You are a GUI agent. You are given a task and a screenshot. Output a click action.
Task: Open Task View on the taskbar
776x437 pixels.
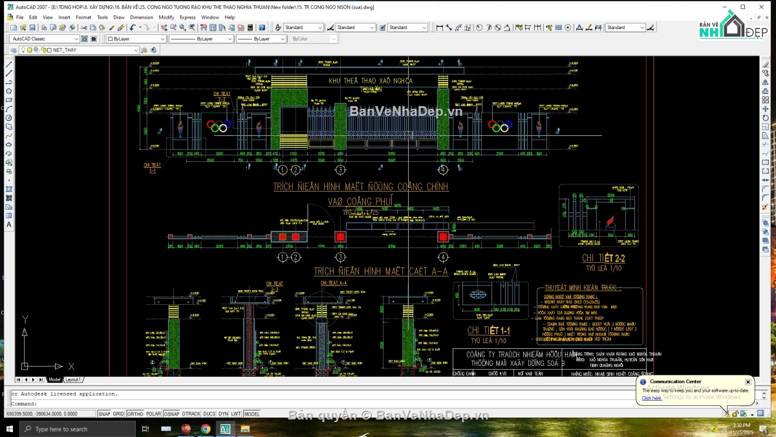tap(145, 429)
